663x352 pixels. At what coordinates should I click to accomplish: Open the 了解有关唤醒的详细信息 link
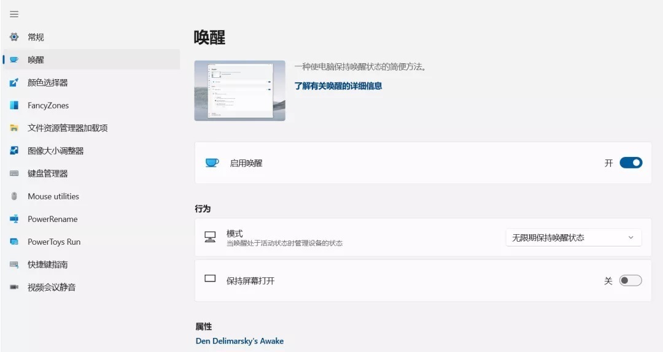tap(338, 86)
